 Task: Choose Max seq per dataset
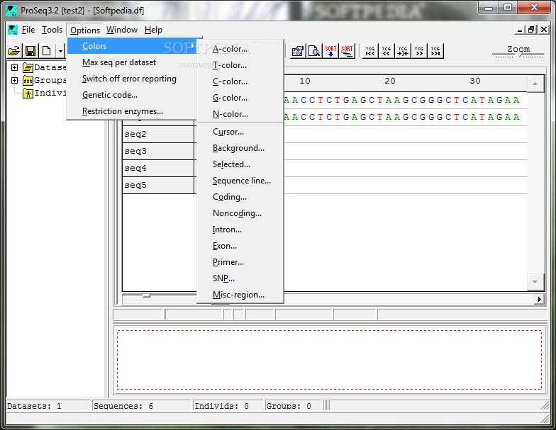click(132, 62)
